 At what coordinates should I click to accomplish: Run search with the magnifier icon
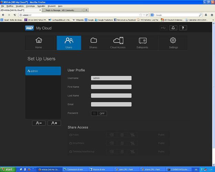coord(200,15)
